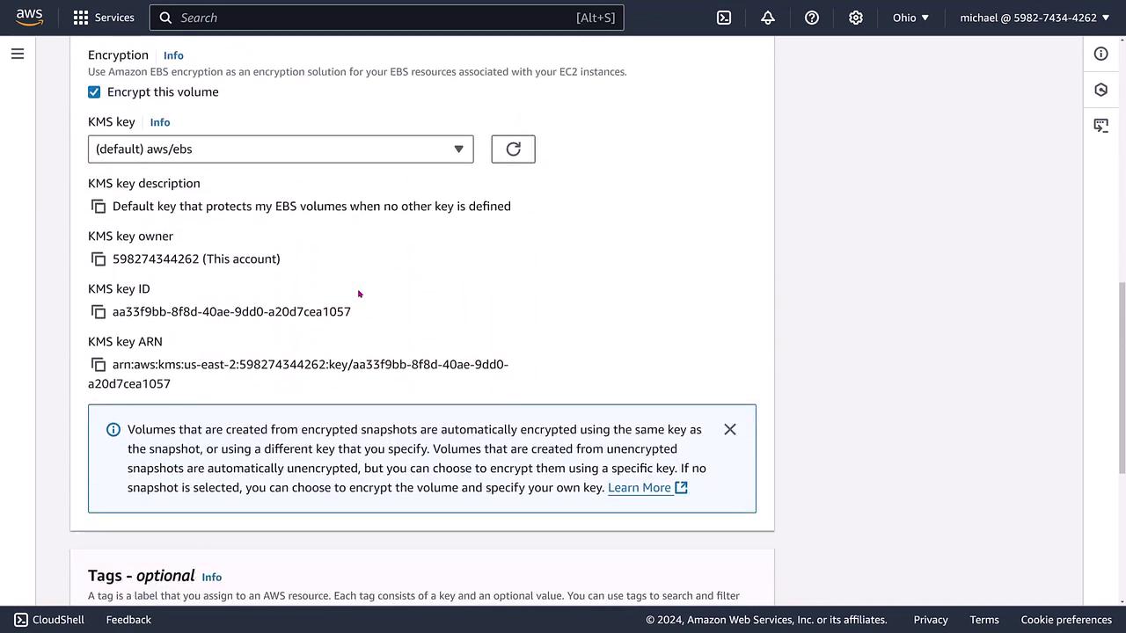Screen dimensions: 1126x633
Task: Copy the KMS key ID
Action: tap(99, 312)
